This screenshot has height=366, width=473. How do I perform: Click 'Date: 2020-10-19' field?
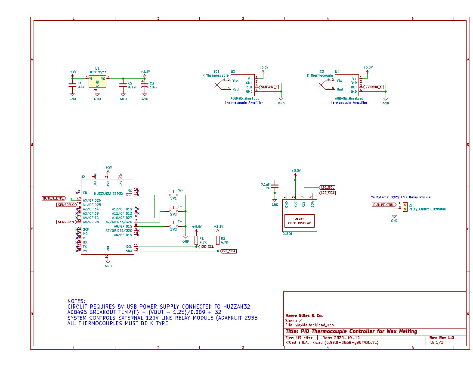tap(341, 338)
